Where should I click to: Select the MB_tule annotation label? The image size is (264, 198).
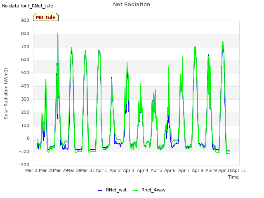pyautogui.click(x=46, y=17)
